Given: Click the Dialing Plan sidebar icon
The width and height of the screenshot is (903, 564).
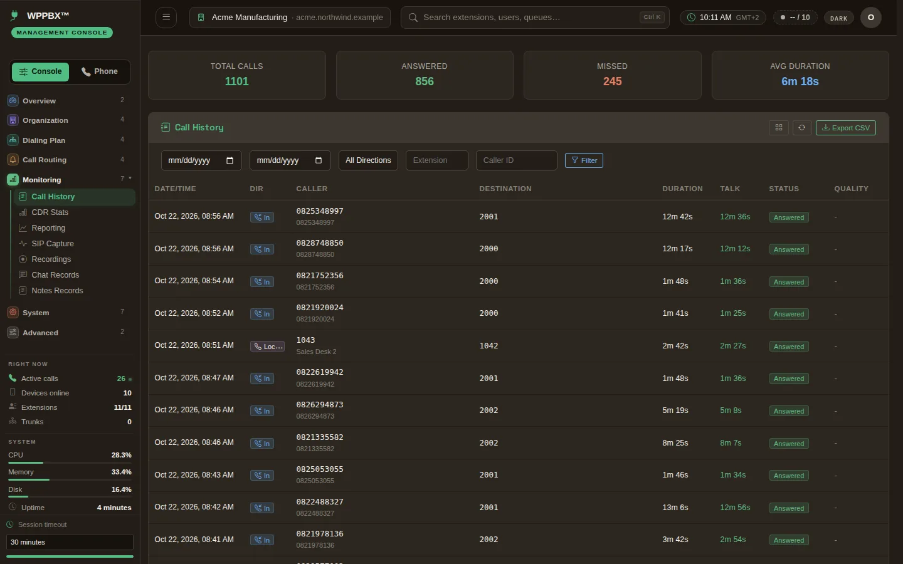Looking at the screenshot, I should (x=13, y=140).
